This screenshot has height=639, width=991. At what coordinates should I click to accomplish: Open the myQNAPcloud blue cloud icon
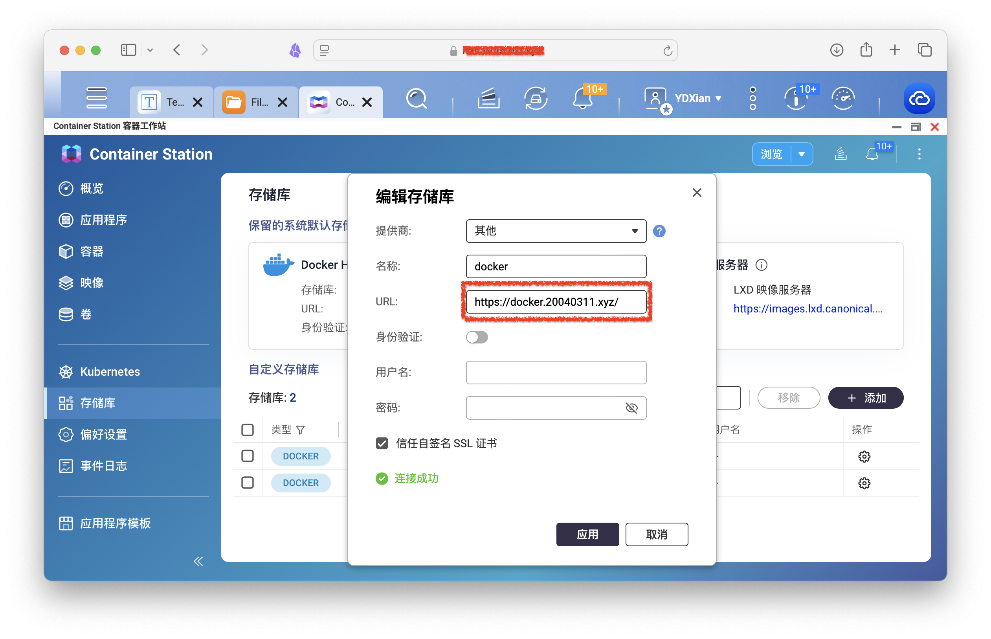tap(919, 99)
